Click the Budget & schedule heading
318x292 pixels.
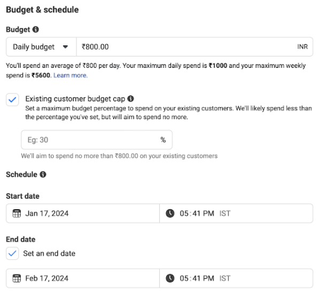tap(42, 10)
